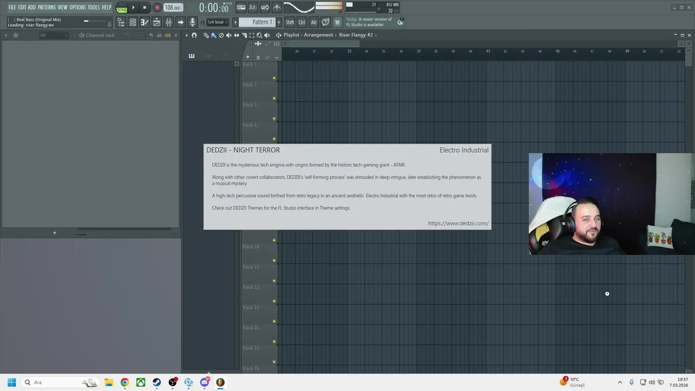695x391 pixels.
Task: Open the shopping cart content library
Action: click(x=337, y=22)
